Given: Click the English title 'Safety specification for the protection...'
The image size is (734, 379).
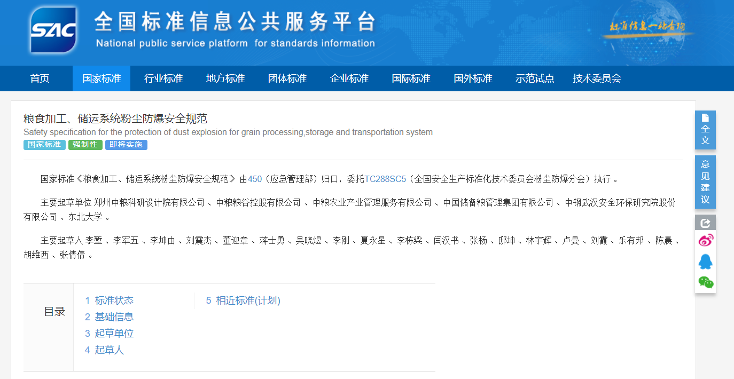Looking at the screenshot, I should click(228, 132).
